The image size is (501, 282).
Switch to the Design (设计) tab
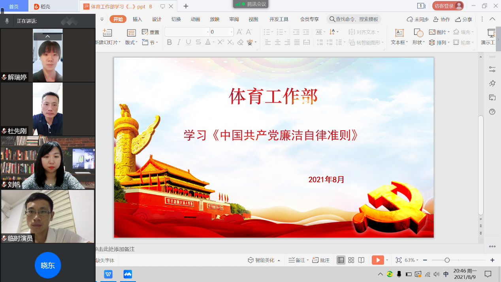(x=157, y=19)
